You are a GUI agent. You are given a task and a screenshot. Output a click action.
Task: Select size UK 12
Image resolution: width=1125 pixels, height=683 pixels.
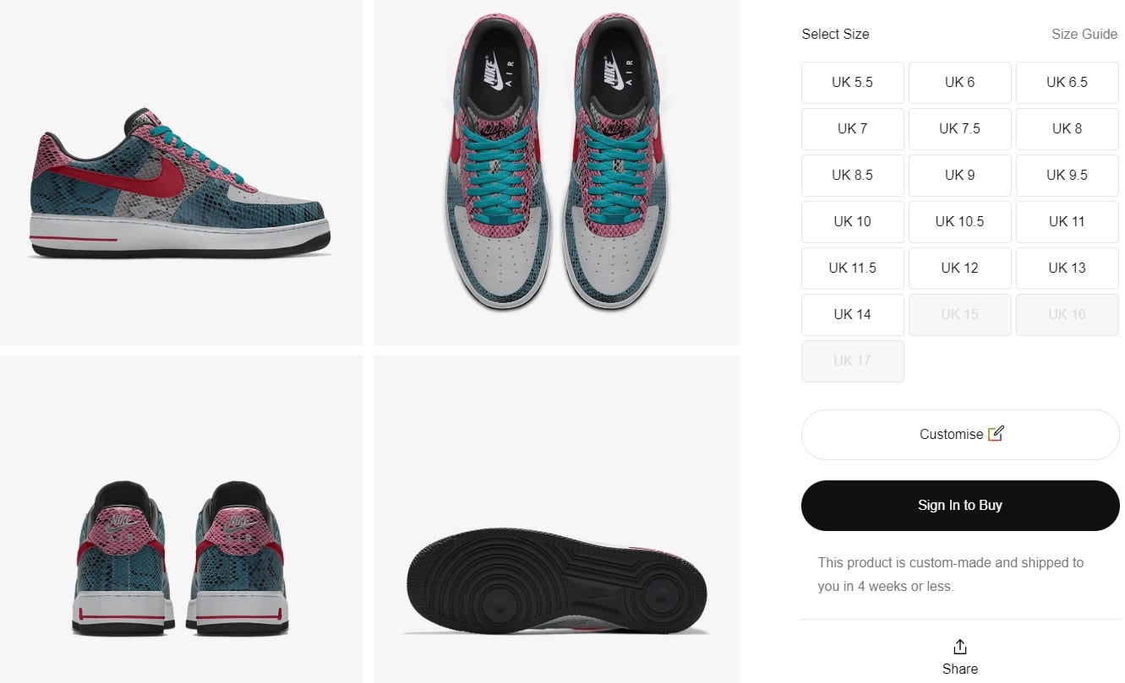(x=959, y=268)
